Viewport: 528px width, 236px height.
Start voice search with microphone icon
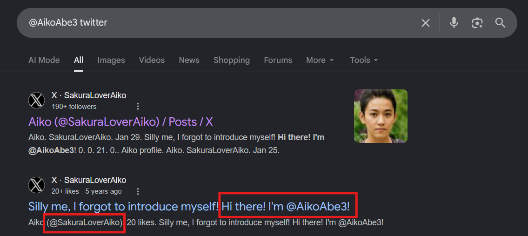point(454,23)
